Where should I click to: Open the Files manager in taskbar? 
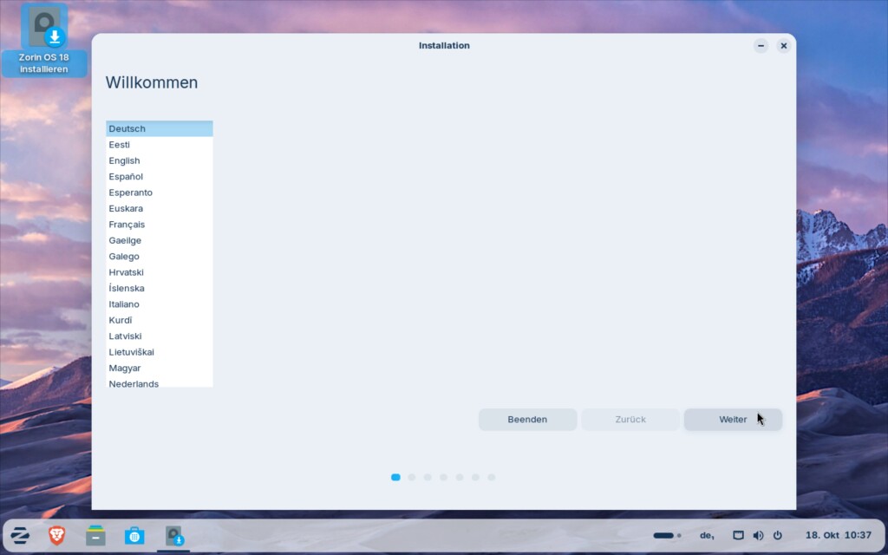[95, 535]
